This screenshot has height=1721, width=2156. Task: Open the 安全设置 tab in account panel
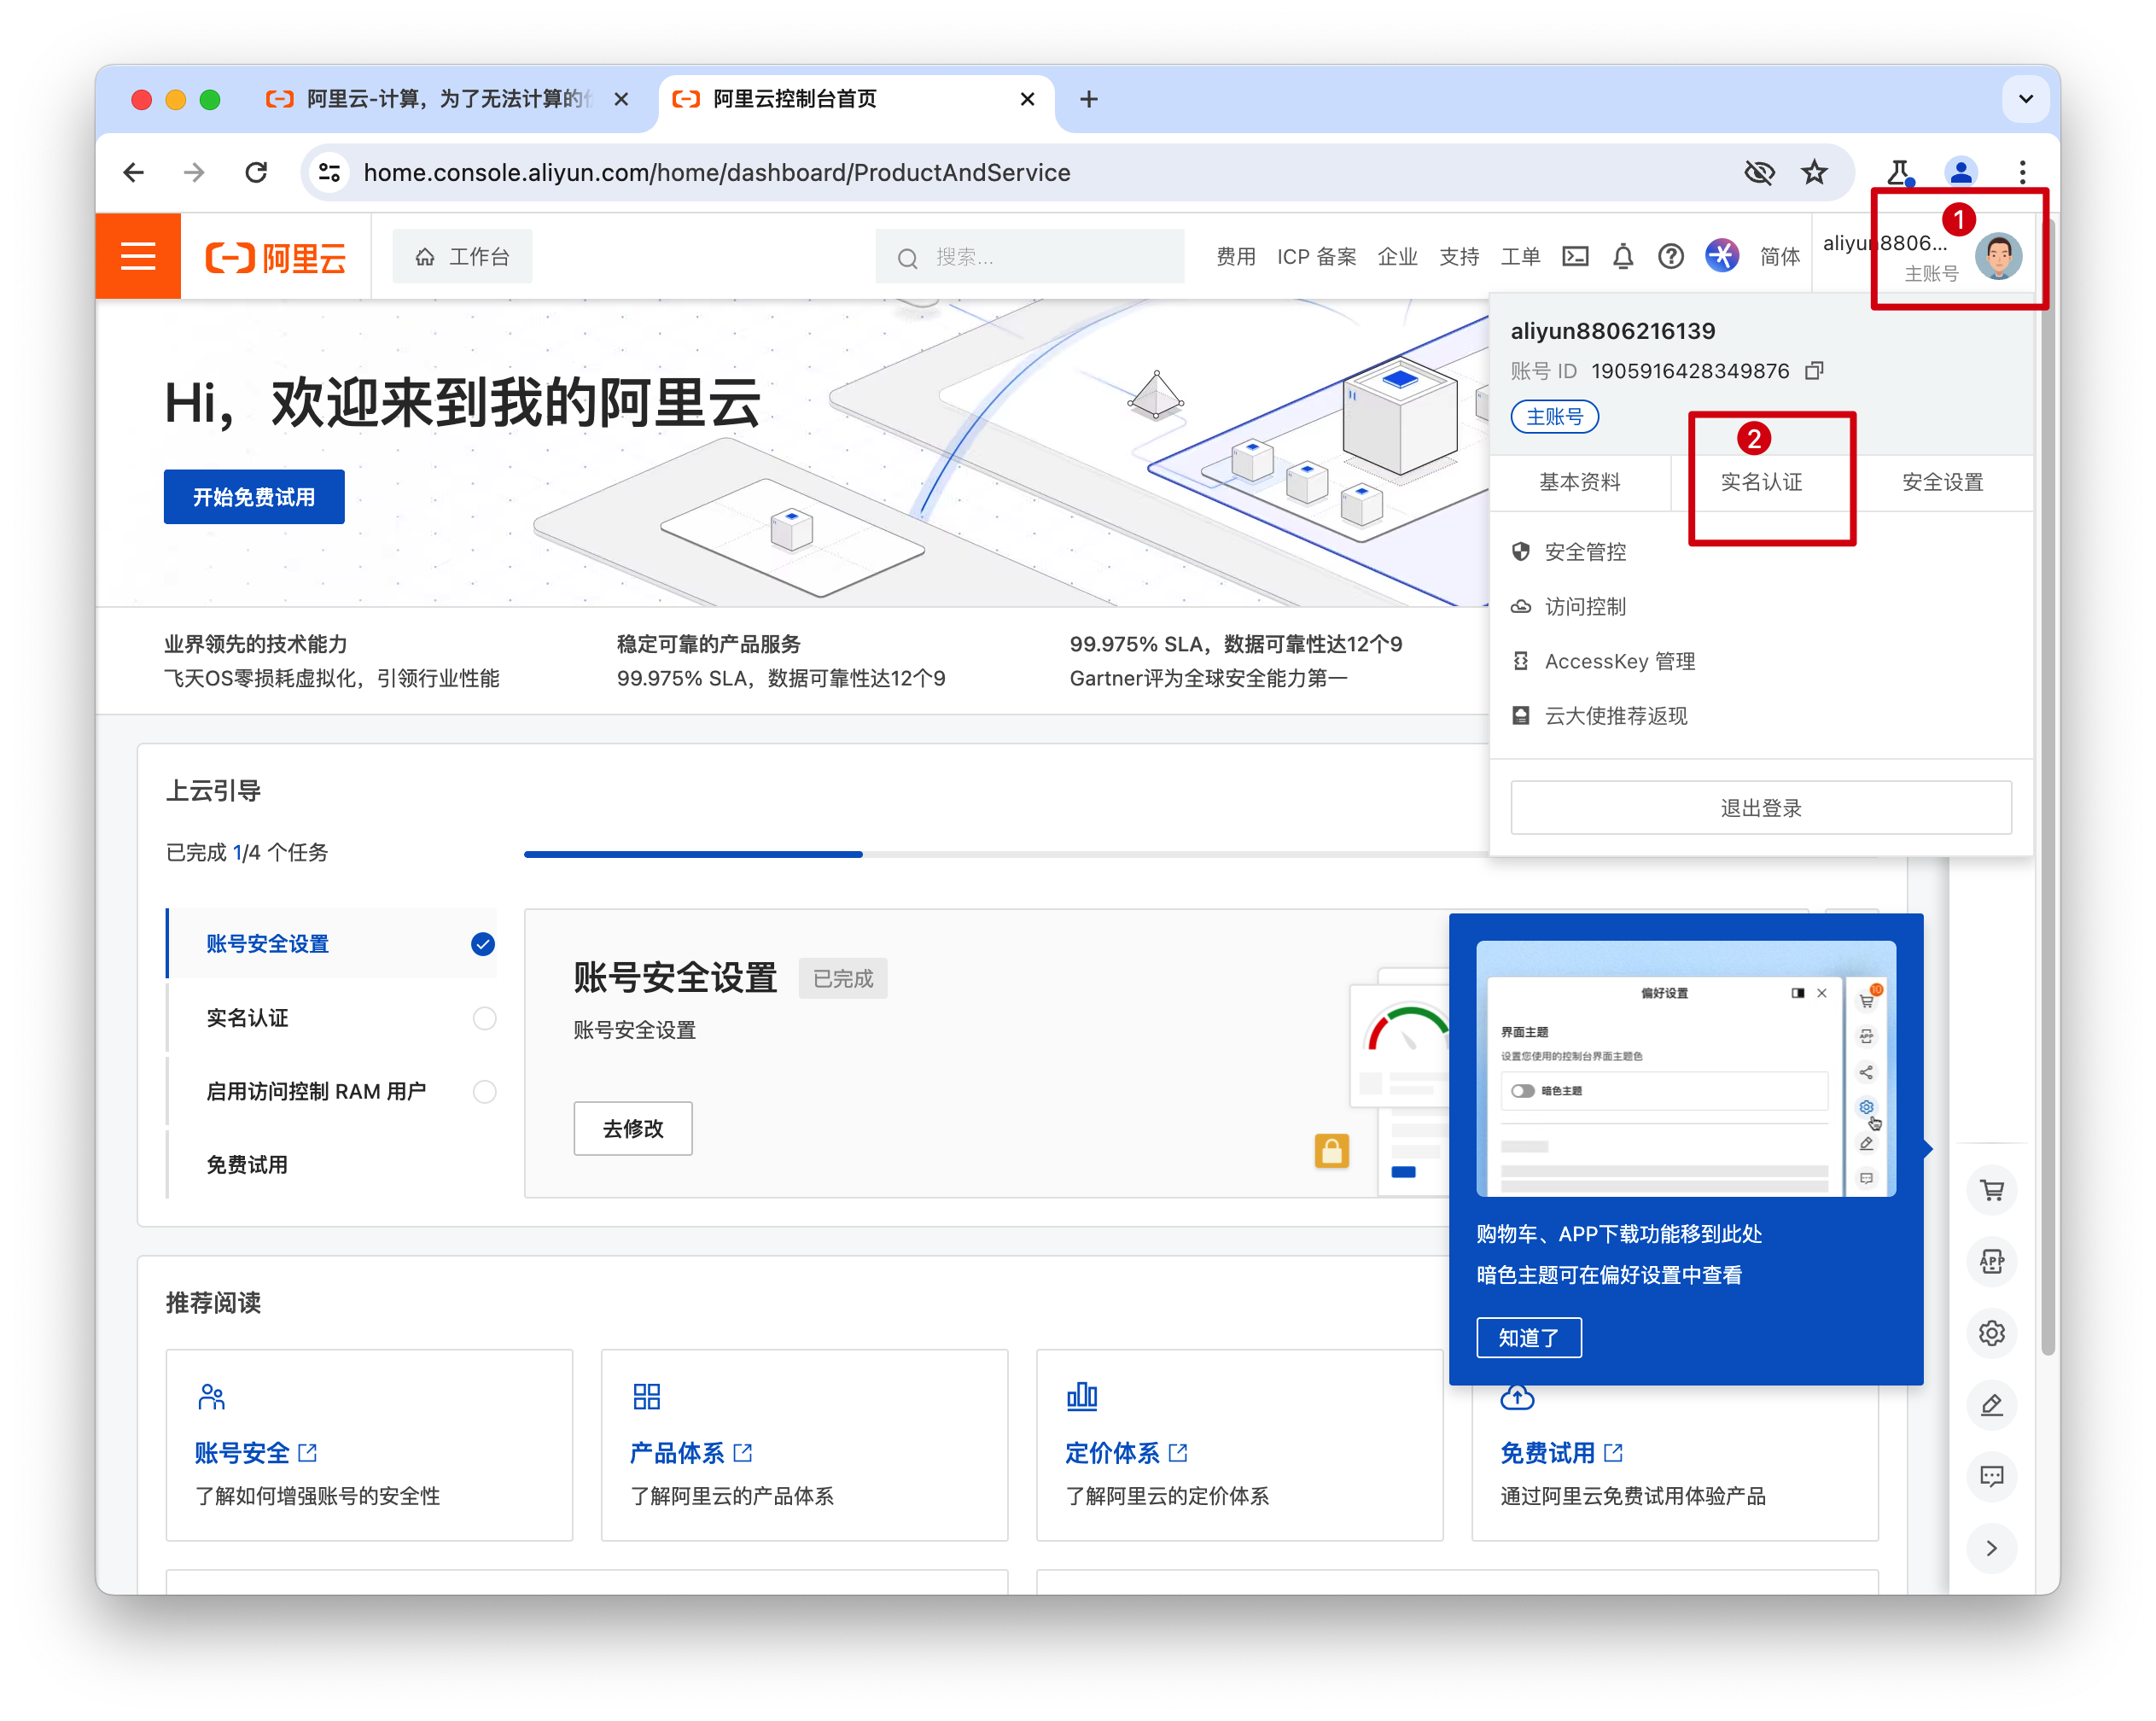[x=1942, y=482]
